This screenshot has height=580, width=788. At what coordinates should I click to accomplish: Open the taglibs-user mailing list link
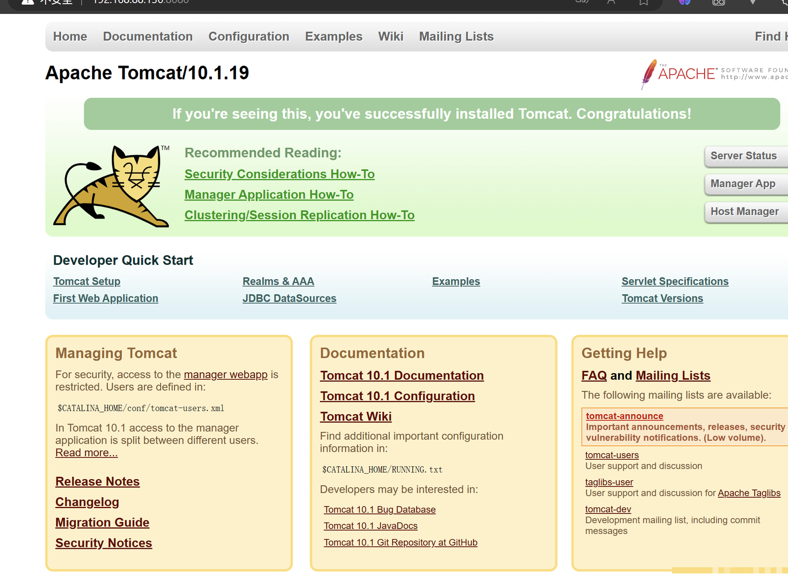(x=609, y=482)
